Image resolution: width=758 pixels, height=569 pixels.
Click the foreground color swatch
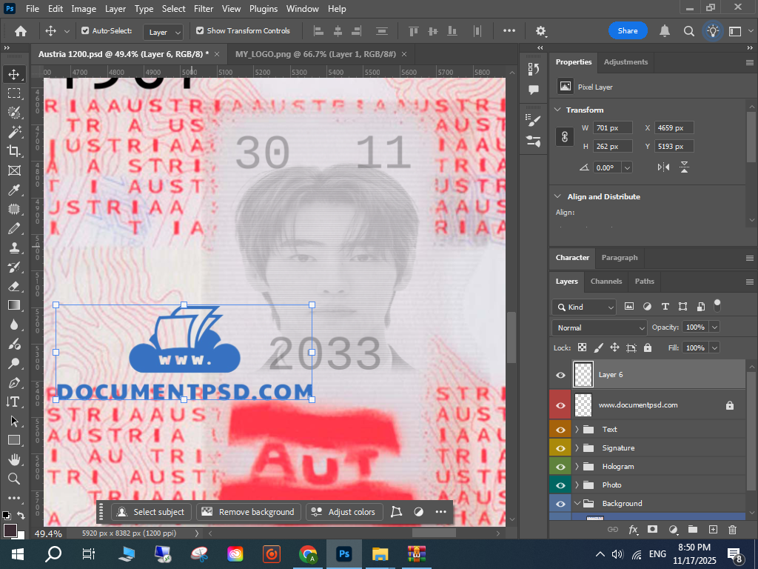pyautogui.click(x=10, y=530)
